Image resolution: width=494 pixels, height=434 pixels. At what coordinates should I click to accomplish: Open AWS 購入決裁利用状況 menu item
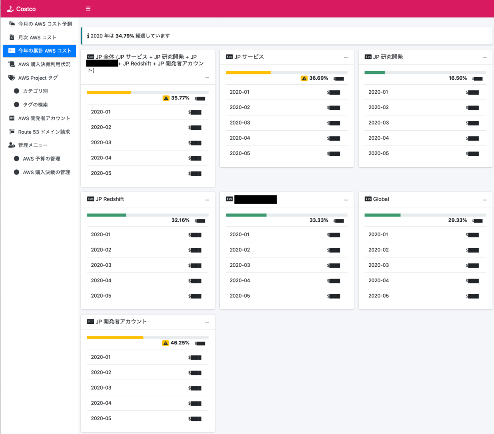pyautogui.click(x=40, y=64)
